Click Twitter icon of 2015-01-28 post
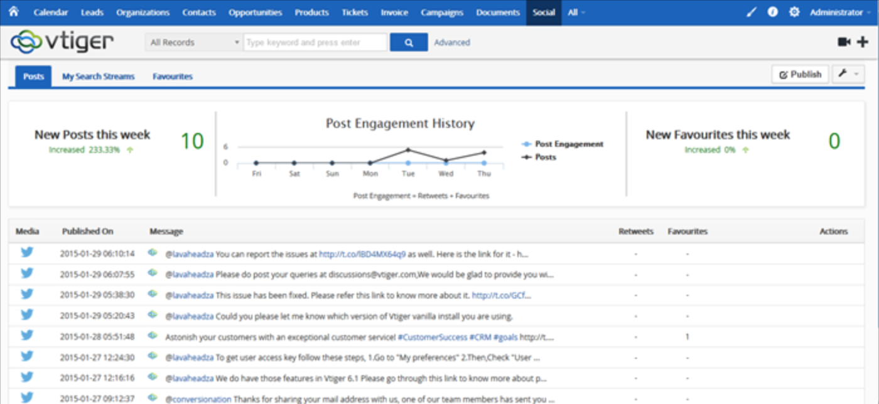 [27, 336]
